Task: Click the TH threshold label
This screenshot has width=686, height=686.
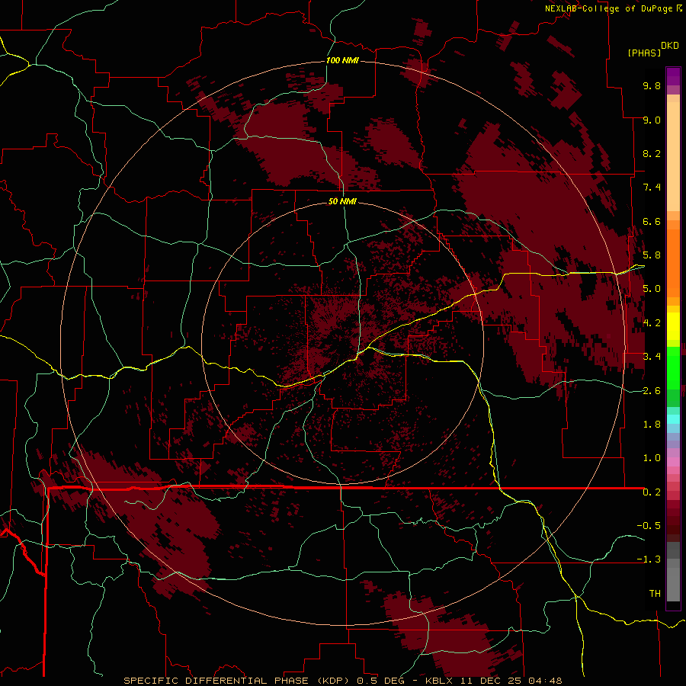Action: tap(655, 594)
